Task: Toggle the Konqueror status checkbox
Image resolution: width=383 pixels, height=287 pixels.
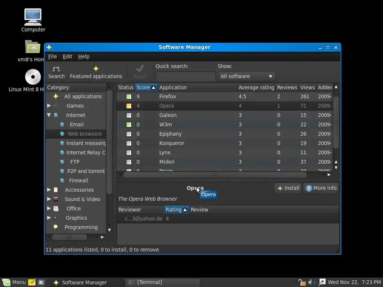Action: pyautogui.click(x=129, y=143)
